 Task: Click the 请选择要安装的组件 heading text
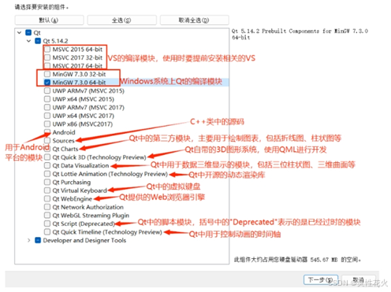(42, 7)
